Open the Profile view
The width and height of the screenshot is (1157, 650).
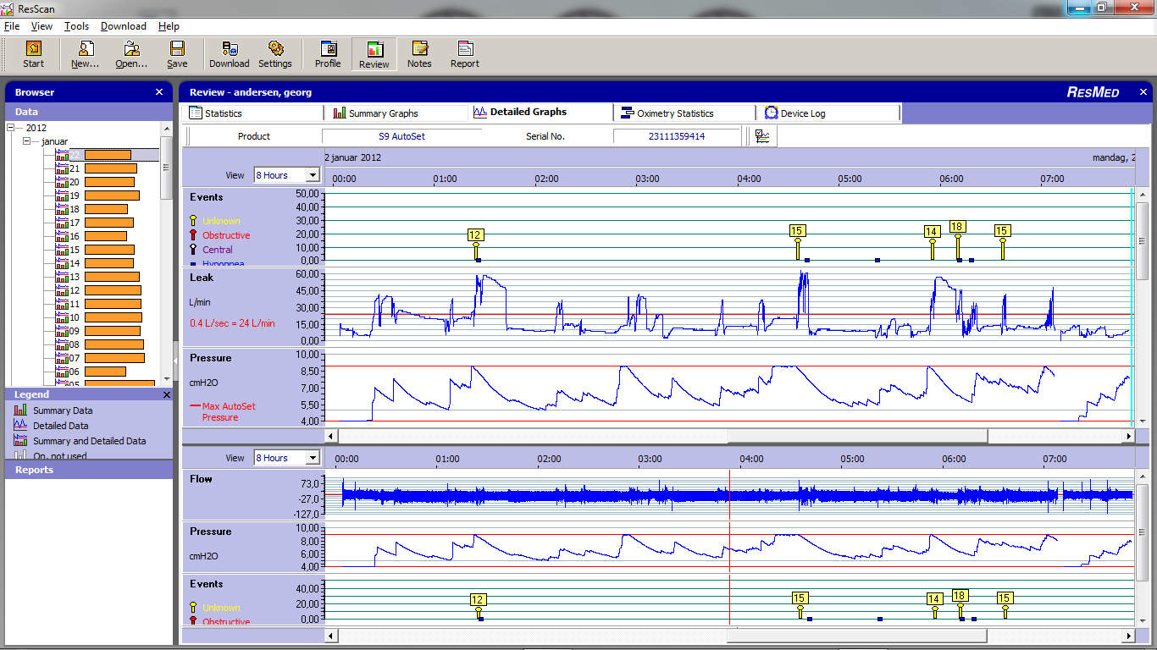328,55
